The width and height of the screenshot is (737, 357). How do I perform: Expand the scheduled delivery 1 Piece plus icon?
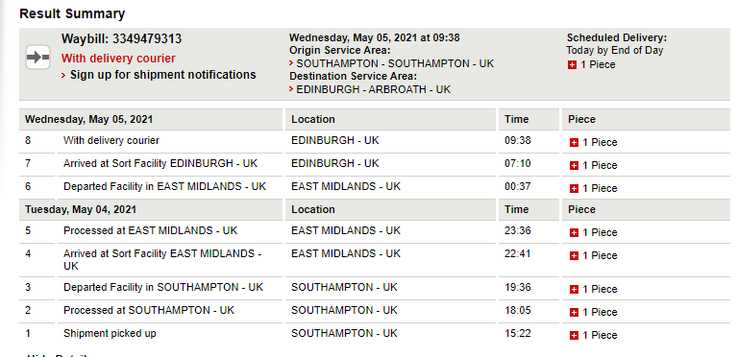coord(572,65)
